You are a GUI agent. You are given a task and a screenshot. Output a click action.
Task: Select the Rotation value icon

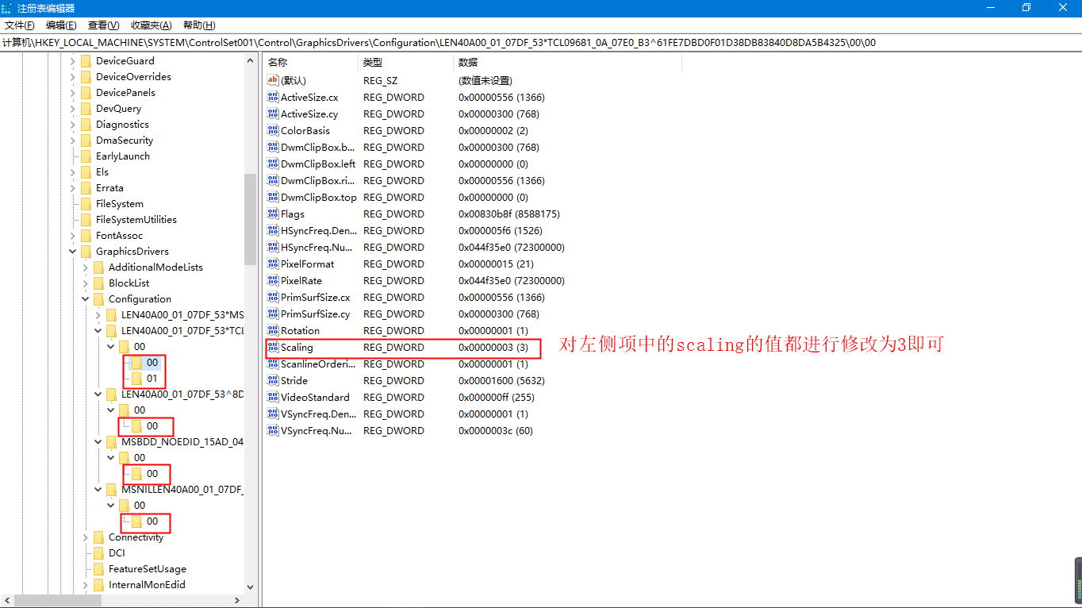(x=273, y=331)
